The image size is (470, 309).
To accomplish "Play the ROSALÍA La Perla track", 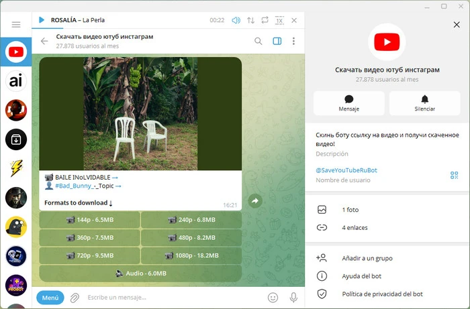I will pyautogui.click(x=42, y=20).
